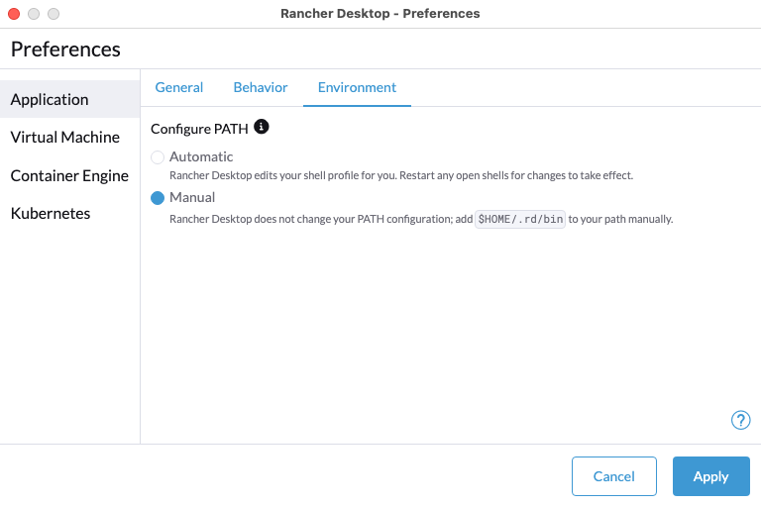
Task: Open the Container Engine section
Action: 69,175
